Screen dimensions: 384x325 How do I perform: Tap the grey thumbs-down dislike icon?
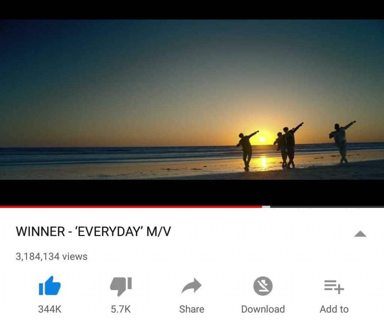click(121, 286)
